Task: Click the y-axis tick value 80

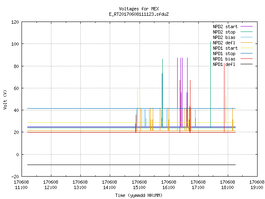Action: pyautogui.click(x=16, y=66)
